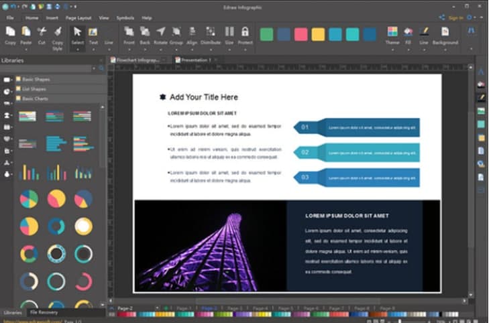Go to the Page-1 tab

[184, 308]
